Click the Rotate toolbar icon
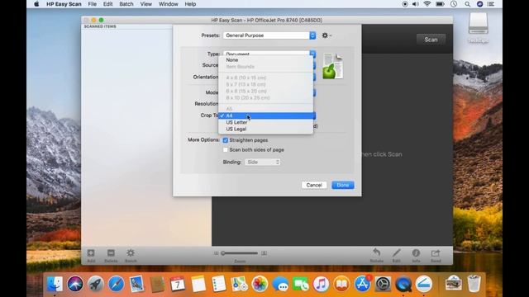The height and width of the screenshot is (297, 529). 377,252
